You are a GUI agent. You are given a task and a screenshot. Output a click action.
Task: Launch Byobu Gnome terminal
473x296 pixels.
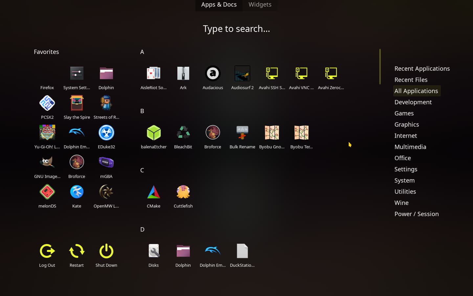272,137
